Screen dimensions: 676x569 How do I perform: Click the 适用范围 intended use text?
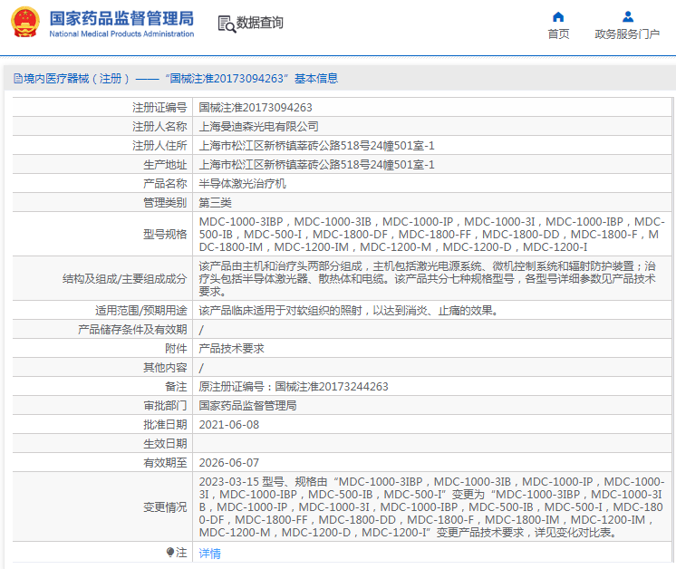349,311
